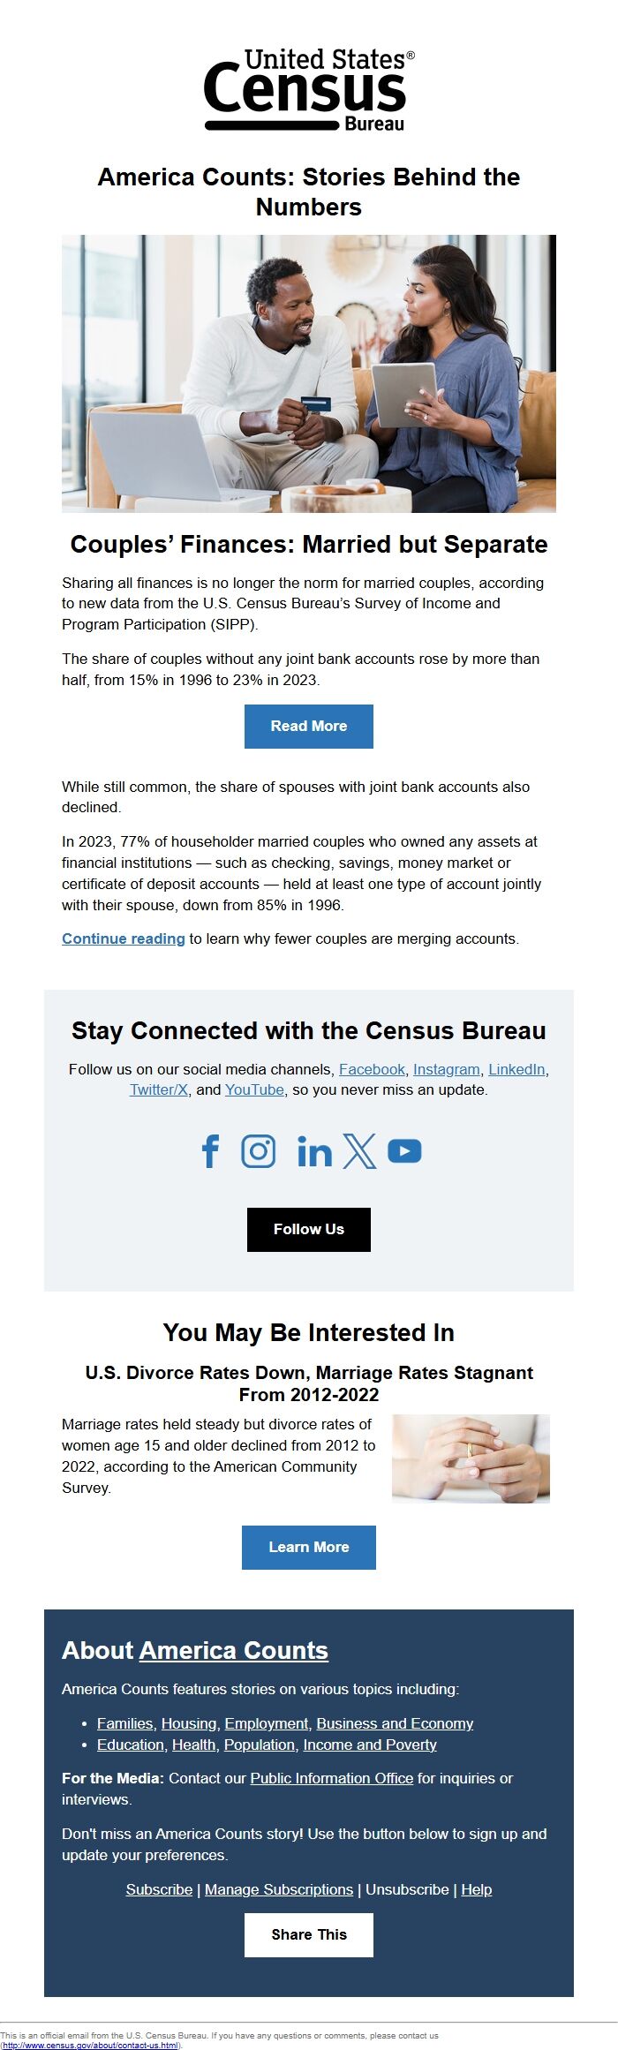Image resolution: width=618 pixels, height=2050 pixels.
Task: Open the Instagram icon link
Action: 259,1151
